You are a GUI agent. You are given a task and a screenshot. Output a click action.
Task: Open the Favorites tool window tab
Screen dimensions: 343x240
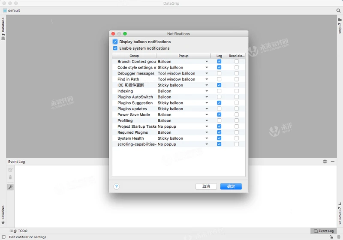click(3, 215)
